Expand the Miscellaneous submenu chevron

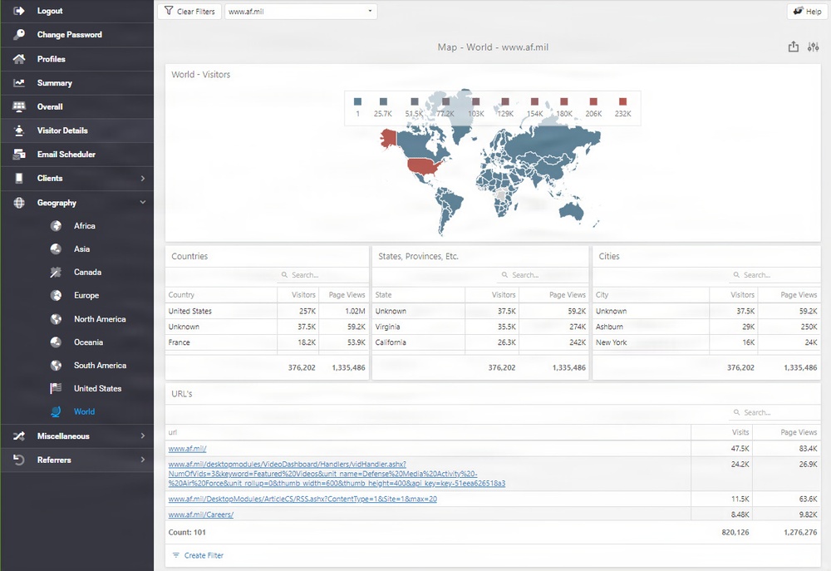pos(143,436)
